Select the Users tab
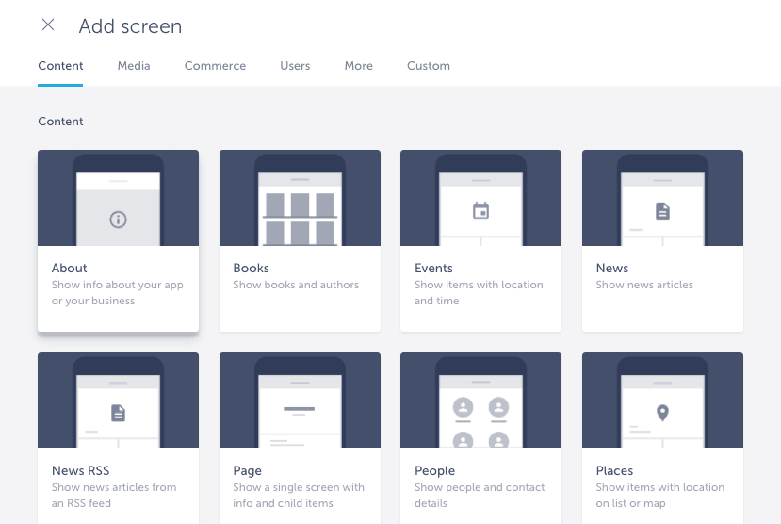This screenshot has width=781, height=524. [295, 66]
